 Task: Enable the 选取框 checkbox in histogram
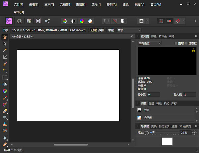coord(186,43)
